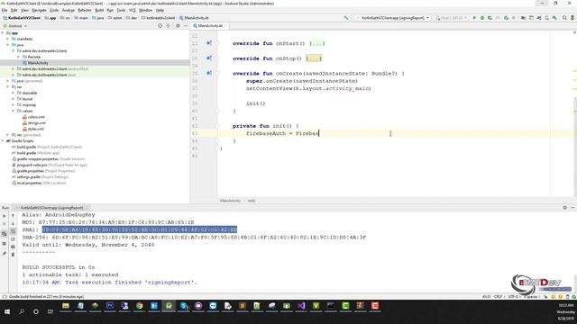
Task: Open the Android project view dropdown
Action: (14, 26)
